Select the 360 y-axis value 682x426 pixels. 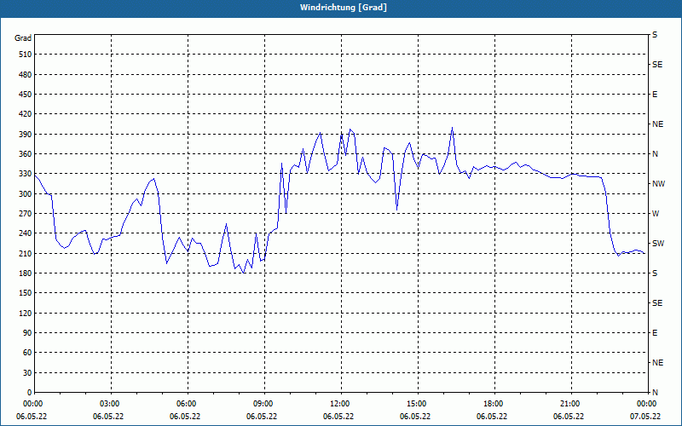(26, 154)
